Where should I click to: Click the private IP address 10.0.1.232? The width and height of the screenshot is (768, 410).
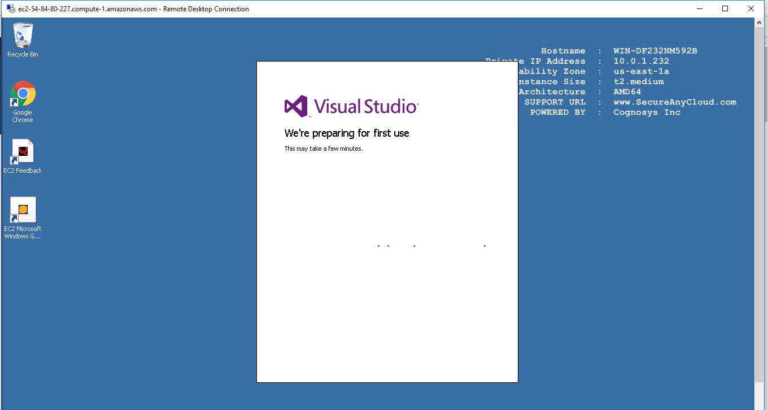(641, 61)
